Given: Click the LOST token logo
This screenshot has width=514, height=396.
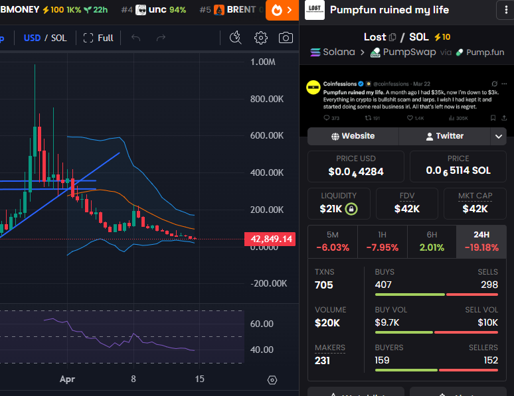Looking at the screenshot, I should click(x=315, y=10).
